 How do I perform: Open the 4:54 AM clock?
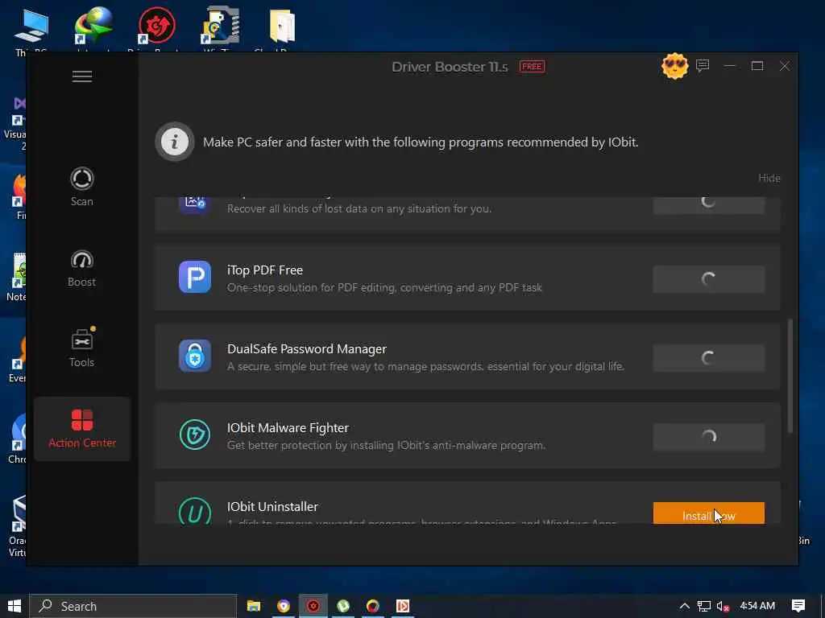[x=757, y=606]
